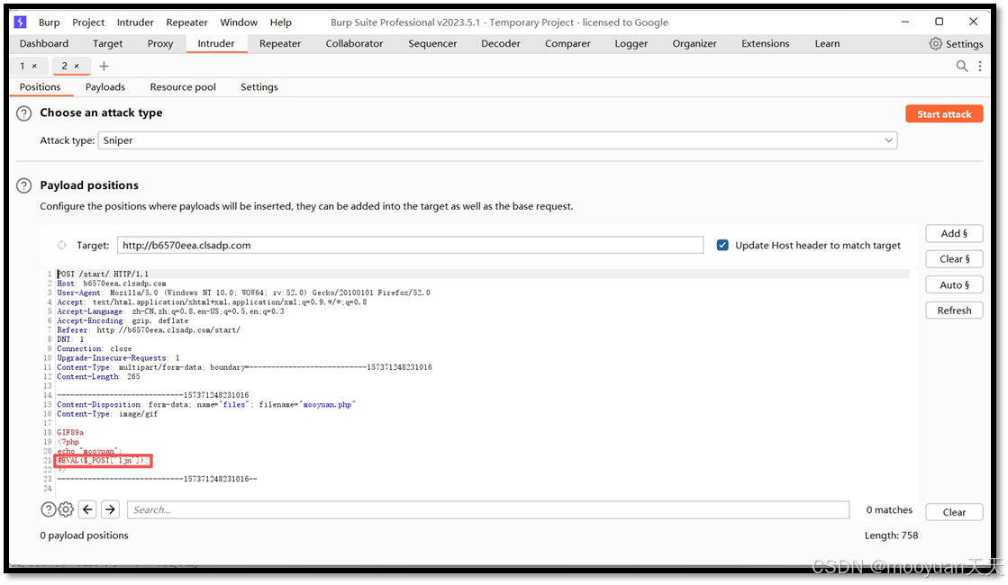
Task: Select Intruder attack tab 2
Action: 64,66
